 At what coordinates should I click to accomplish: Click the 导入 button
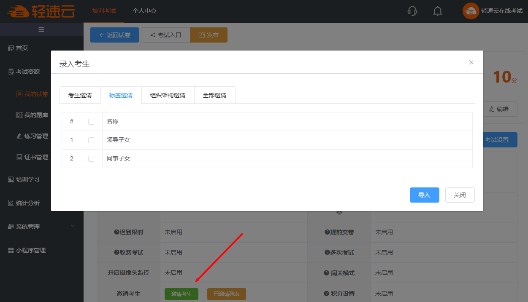click(x=424, y=195)
